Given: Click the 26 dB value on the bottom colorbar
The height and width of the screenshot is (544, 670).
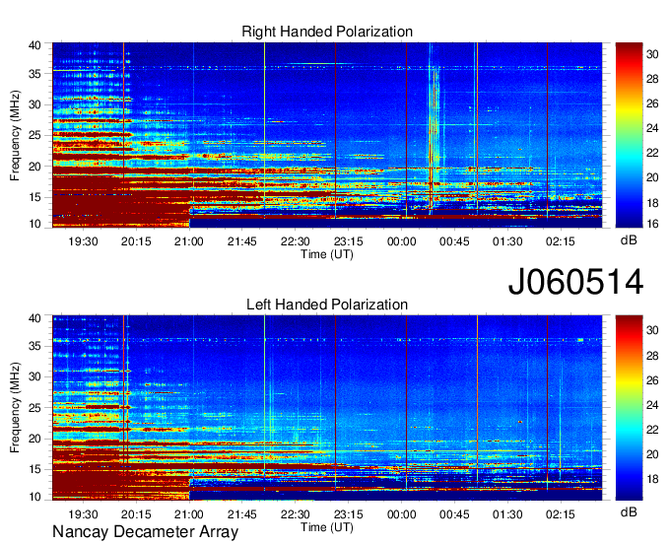Looking at the screenshot, I should [652, 380].
